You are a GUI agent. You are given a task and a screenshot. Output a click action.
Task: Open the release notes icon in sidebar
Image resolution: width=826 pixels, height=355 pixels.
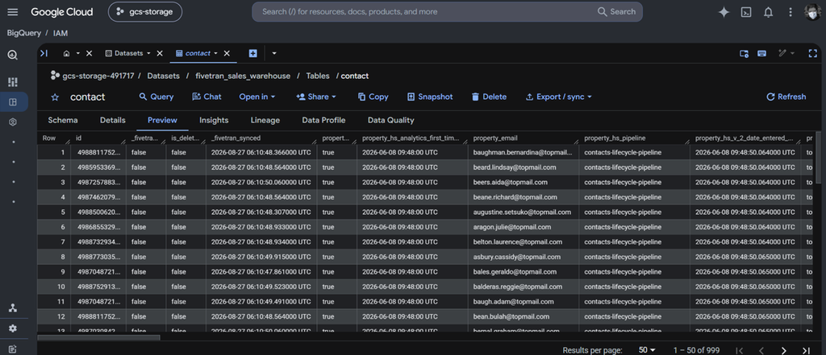coord(13,349)
